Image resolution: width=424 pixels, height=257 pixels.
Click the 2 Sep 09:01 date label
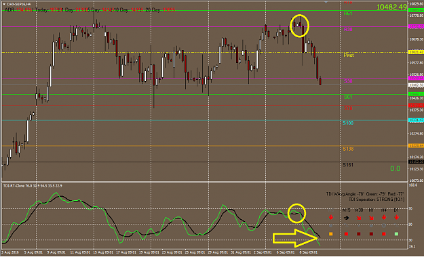tap(263, 252)
